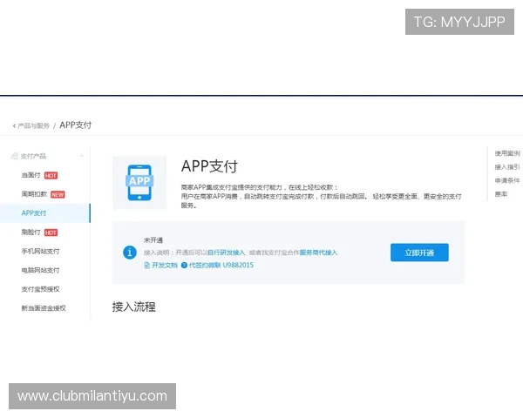Image resolution: width=523 pixels, height=418 pixels.
Task: Click the blue info circle icon
Action: [130, 253]
